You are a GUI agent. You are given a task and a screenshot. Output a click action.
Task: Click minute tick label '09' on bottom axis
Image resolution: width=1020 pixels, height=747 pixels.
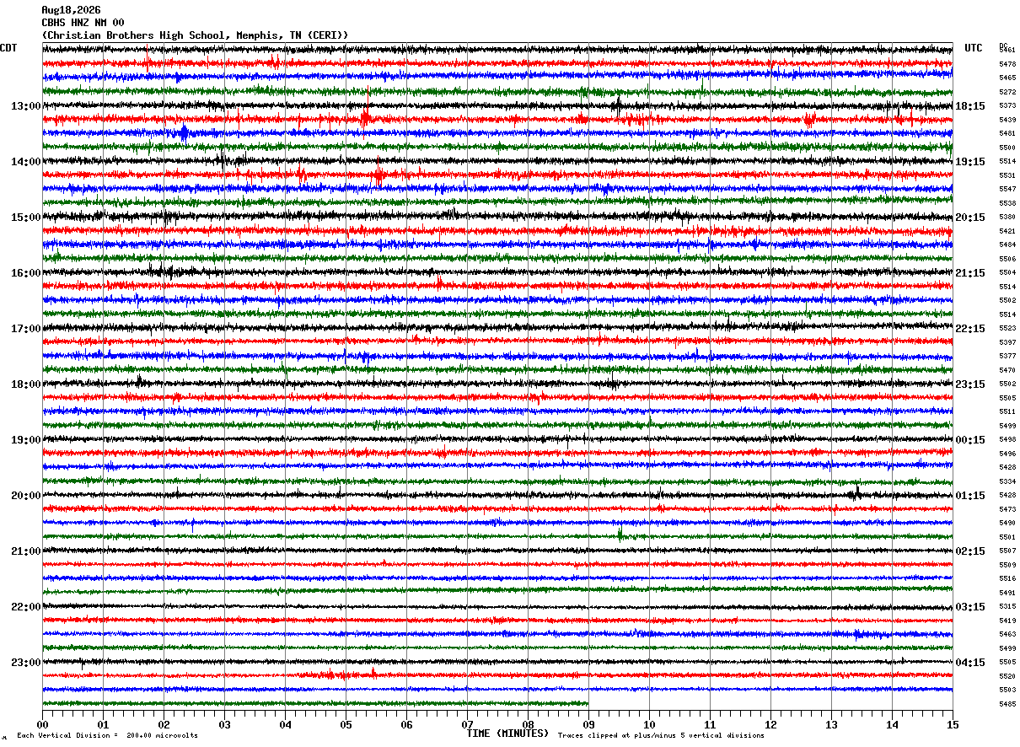coord(588,724)
